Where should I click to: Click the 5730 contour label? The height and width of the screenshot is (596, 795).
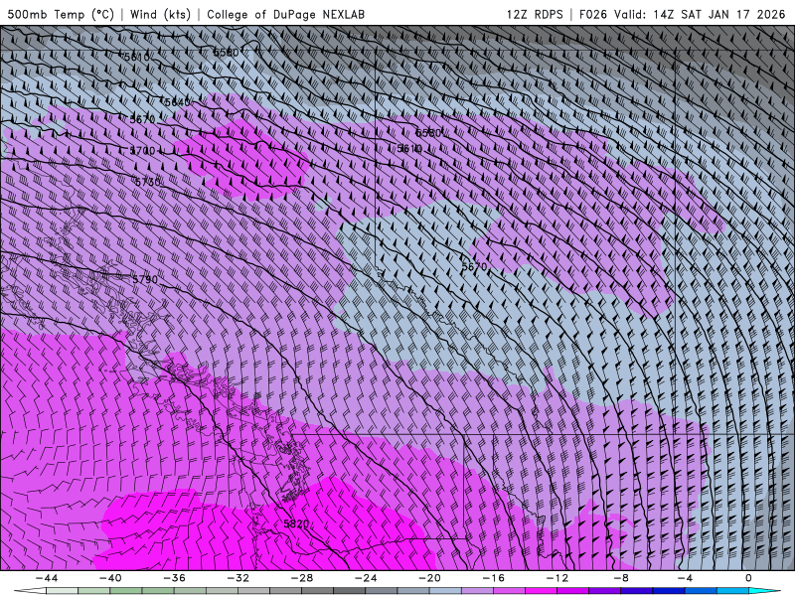[x=148, y=182]
